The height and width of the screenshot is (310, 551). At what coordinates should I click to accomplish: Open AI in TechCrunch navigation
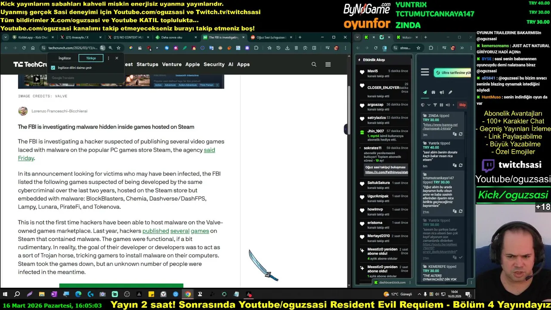coord(231,64)
